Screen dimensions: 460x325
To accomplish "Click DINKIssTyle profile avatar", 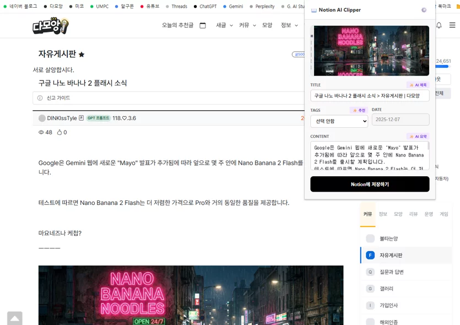I will 42,118.
